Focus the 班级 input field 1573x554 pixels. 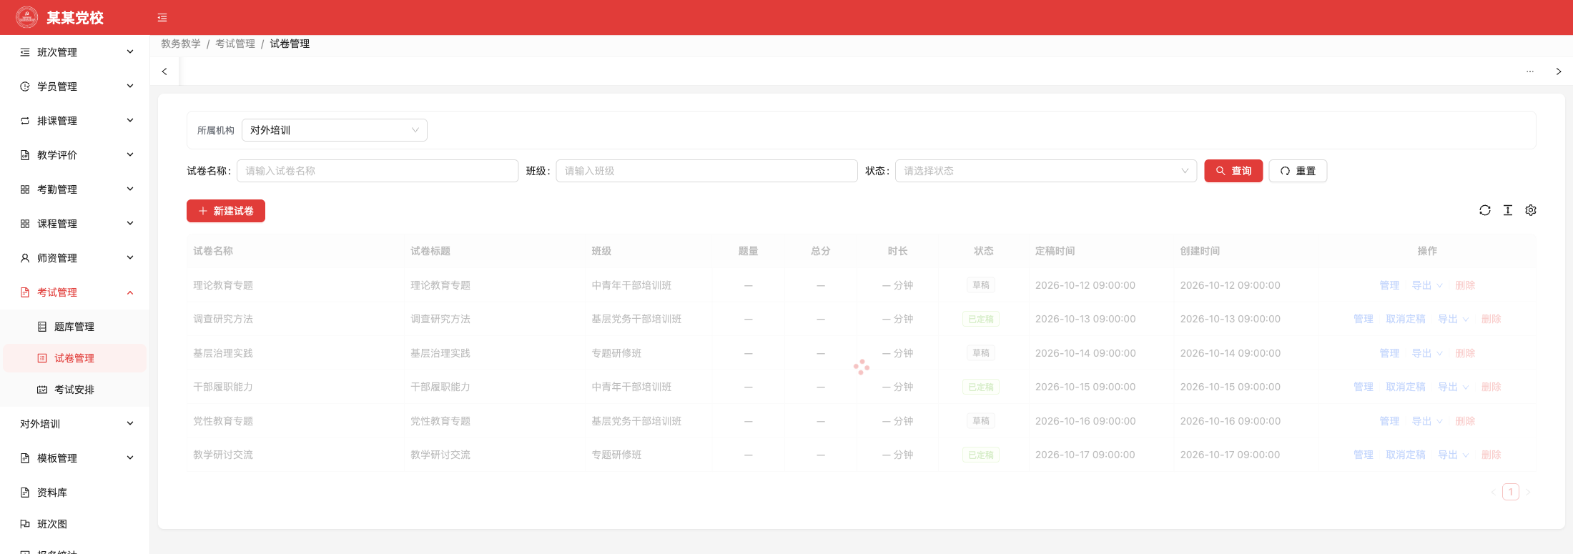(x=706, y=171)
